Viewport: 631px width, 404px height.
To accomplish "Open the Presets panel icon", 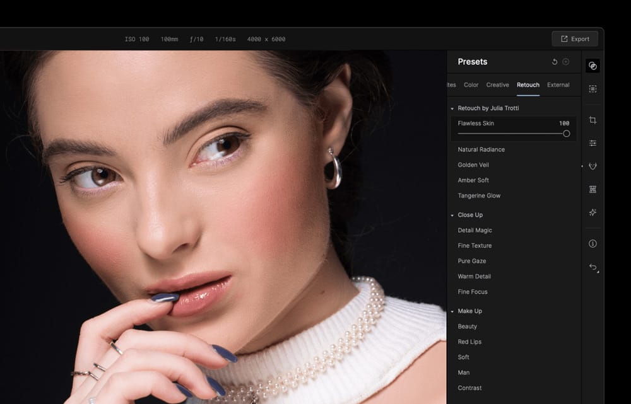I will pos(593,66).
